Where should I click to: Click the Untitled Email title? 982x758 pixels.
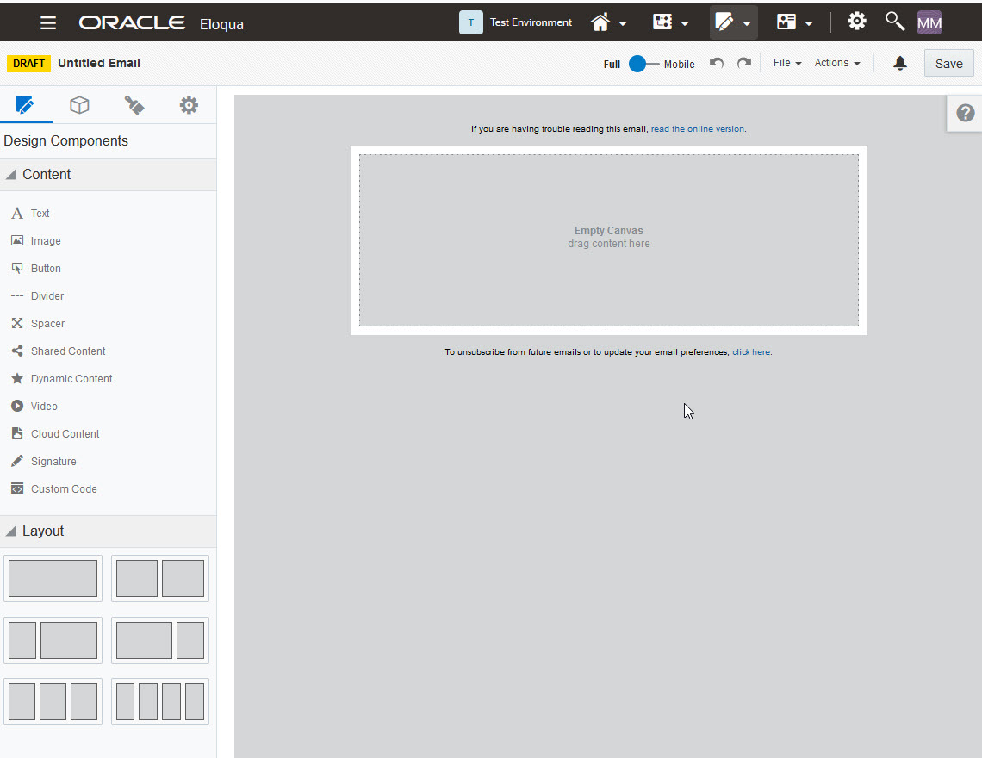pos(99,63)
